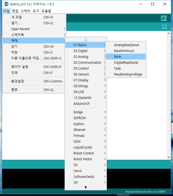Expand the SoftwareSerial library examples
This screenshot has width=173, height=196.
[86, 177]
